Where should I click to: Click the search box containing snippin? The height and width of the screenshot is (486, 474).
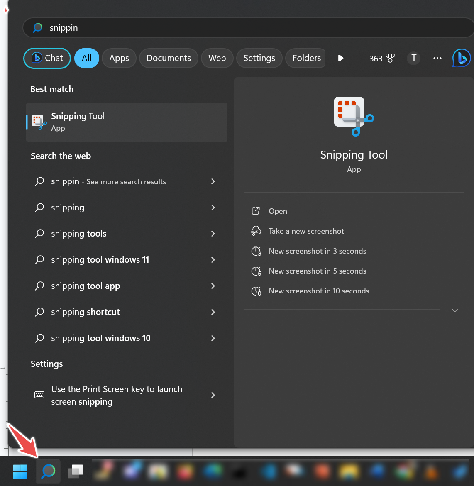tap(248, 27)
